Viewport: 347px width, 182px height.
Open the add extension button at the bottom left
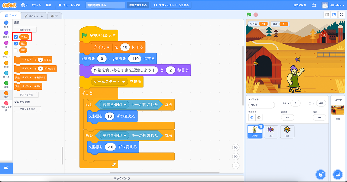click(x=6, y=168)
